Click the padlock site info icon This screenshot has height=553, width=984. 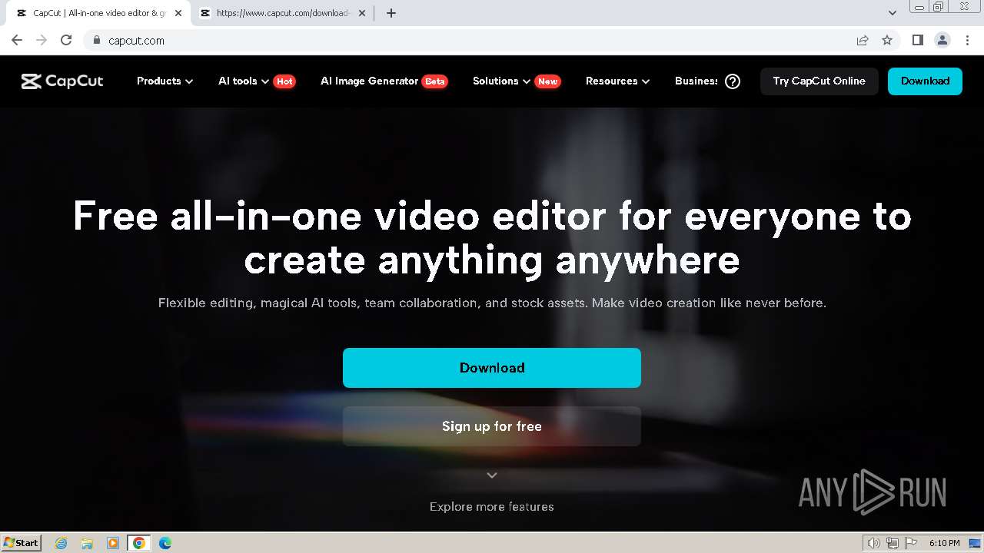[x=96, y=41]
